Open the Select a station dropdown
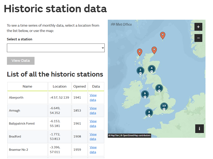This screenshot has height=159, width=213. 56,48
